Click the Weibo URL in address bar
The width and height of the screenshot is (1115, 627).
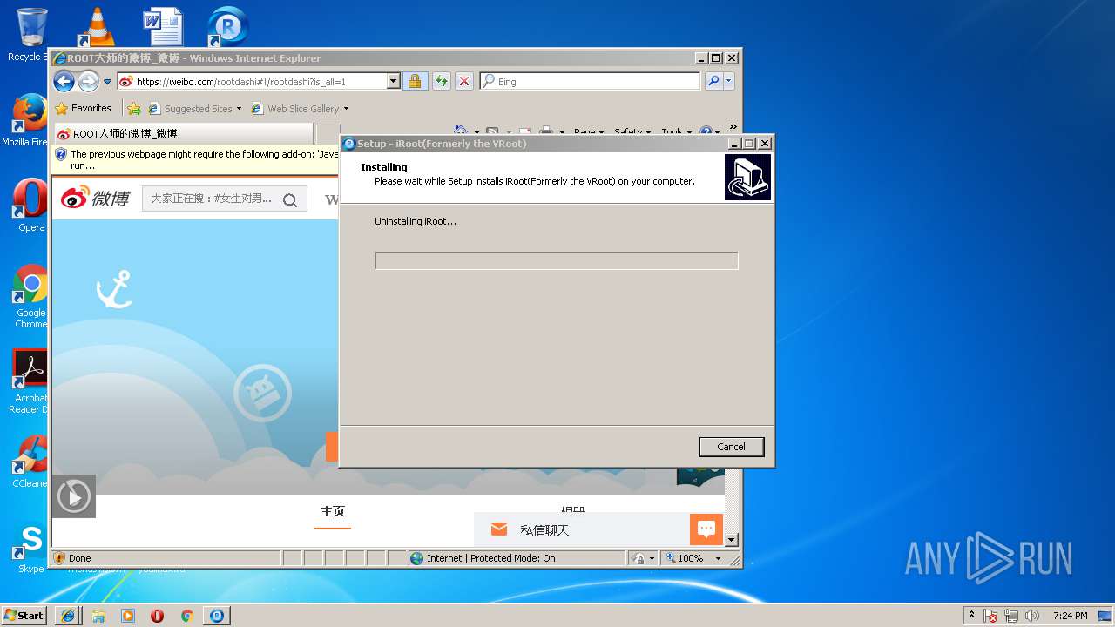pos(241,82)
